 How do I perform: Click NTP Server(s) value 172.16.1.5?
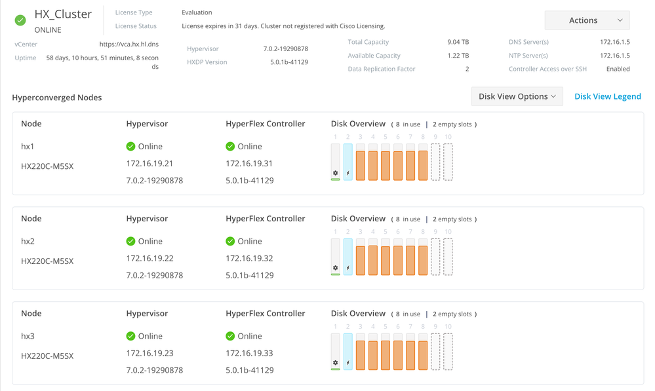[x=615, y=56]
